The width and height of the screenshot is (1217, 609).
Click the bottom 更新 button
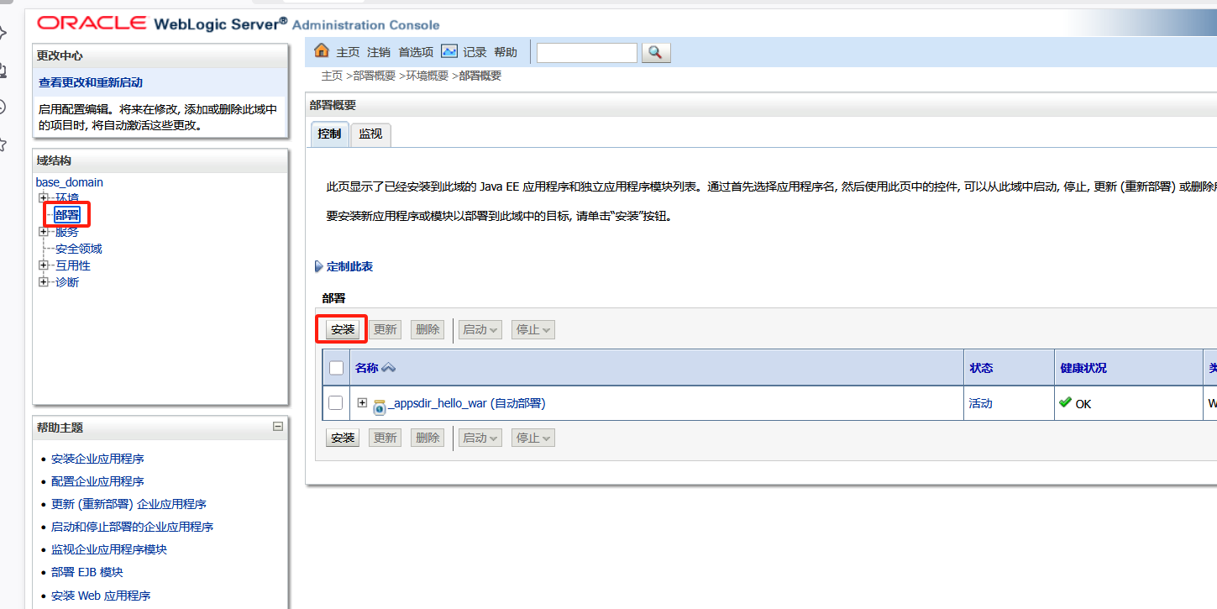385,438
